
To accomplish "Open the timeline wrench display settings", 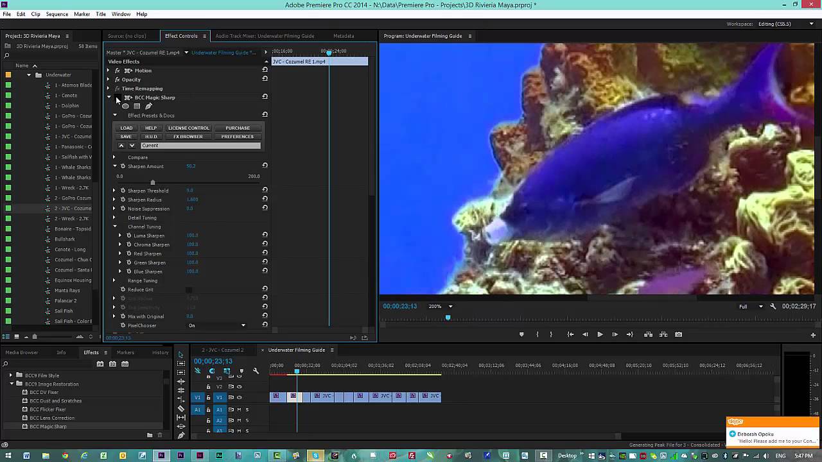I will click(x=256, y=371).
